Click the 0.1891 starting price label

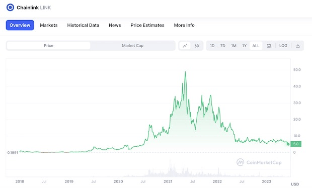(x=13, y=153)
